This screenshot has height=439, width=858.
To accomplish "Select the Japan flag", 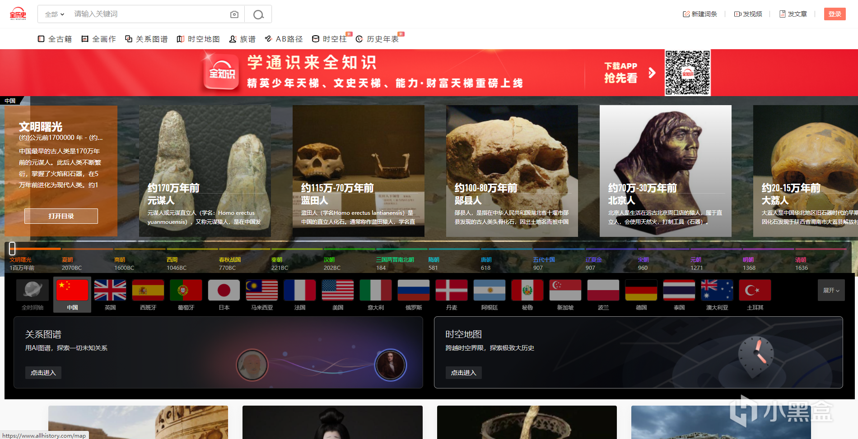I will (x=224, y=290).
